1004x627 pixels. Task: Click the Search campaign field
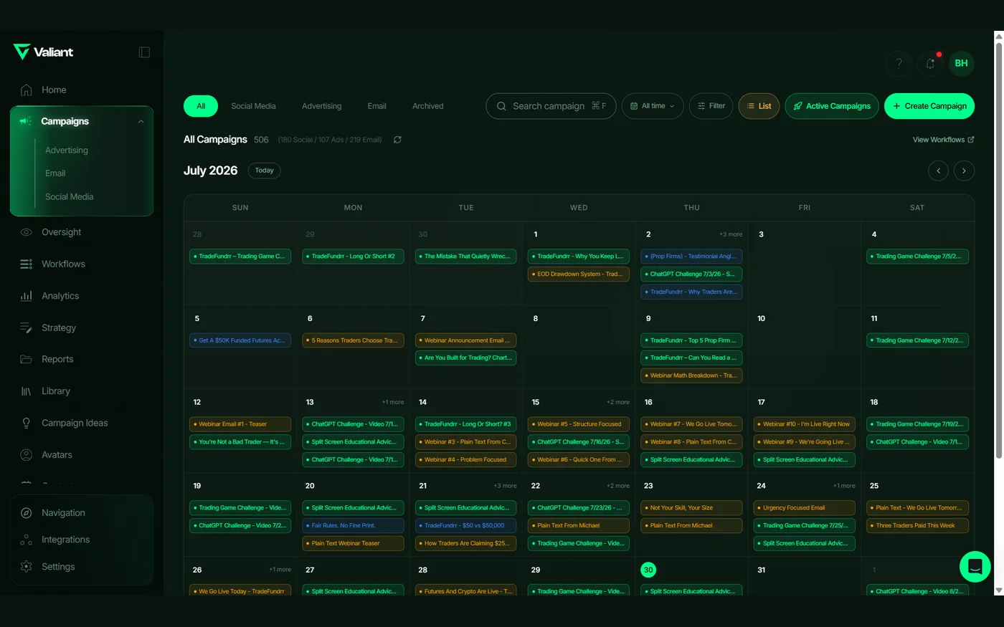coord(551,106)
